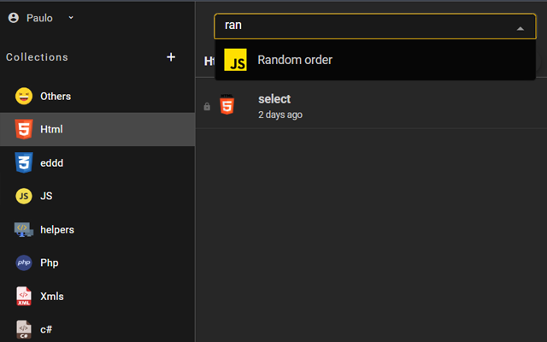Image resolution: width=547 pixels, height=342 pixels.
Task: Expand the Paulo account dropdown chevron
Action: click(70, 17)
